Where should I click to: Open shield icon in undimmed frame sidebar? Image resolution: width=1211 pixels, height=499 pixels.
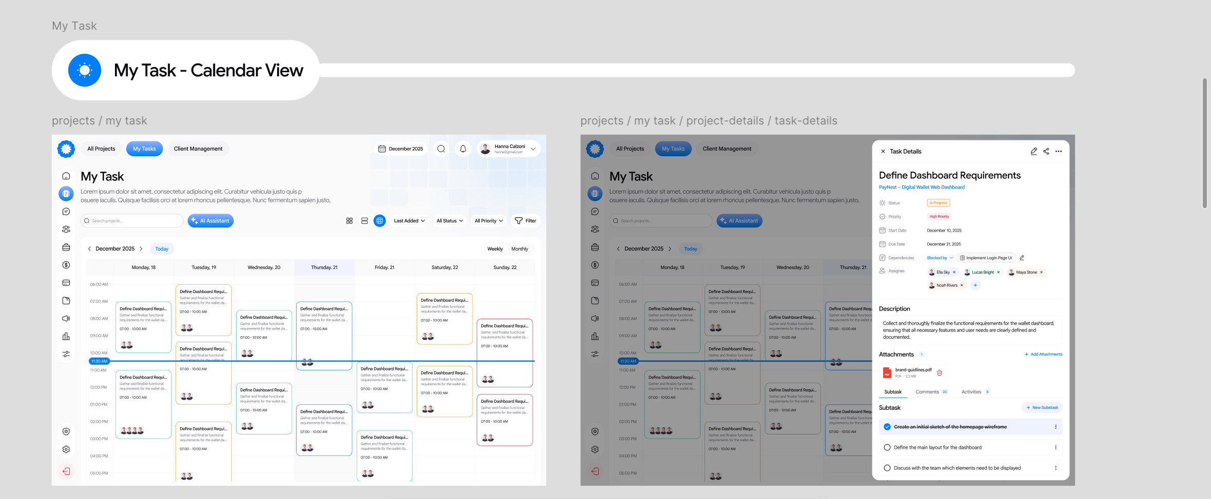click(66, 431)
